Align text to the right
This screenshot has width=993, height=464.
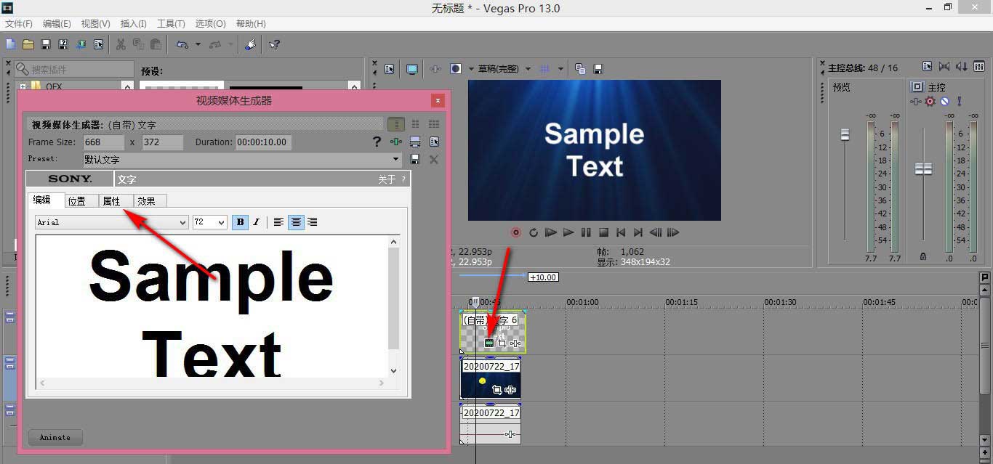313,222
